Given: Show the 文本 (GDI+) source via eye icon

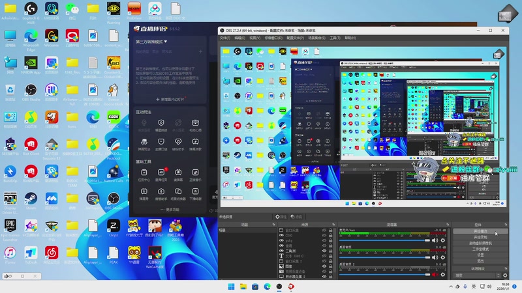Looking at the screenshot, I should click(x=324, y=256).
